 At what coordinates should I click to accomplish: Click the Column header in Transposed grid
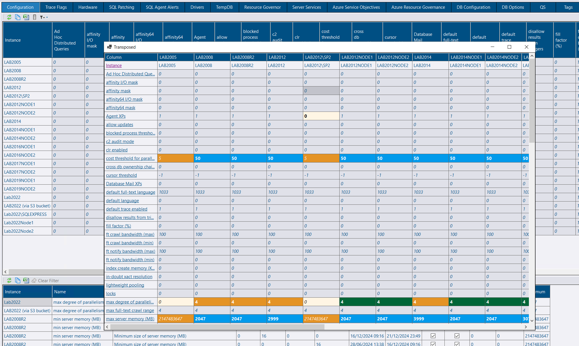pos(131,57)
